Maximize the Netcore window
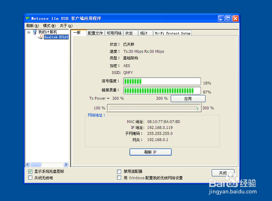The height and width of the screenshot is (201, 272). (228, 19)
